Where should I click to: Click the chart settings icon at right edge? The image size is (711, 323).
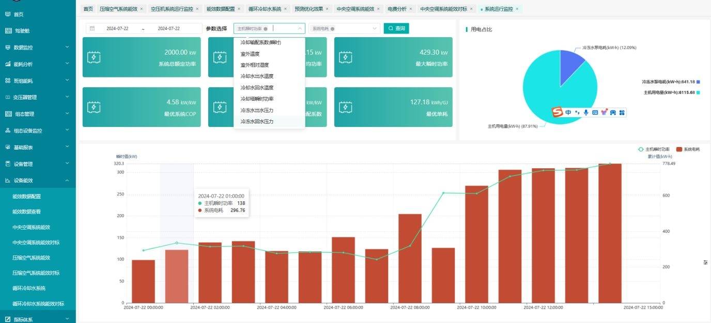tap(705, 263)
